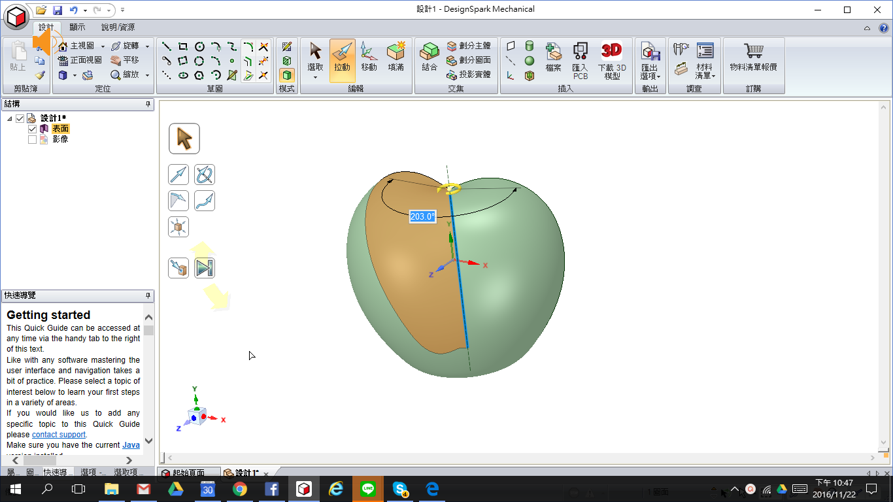The width and height of the screenshot is (893, 502).
Task: Click the Up To tool guide
Action: coord(178,268)
